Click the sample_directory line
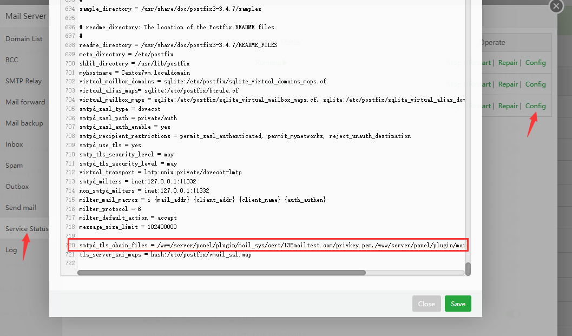Viewport: 572px width, 336px height. click(x=170, y=9)
